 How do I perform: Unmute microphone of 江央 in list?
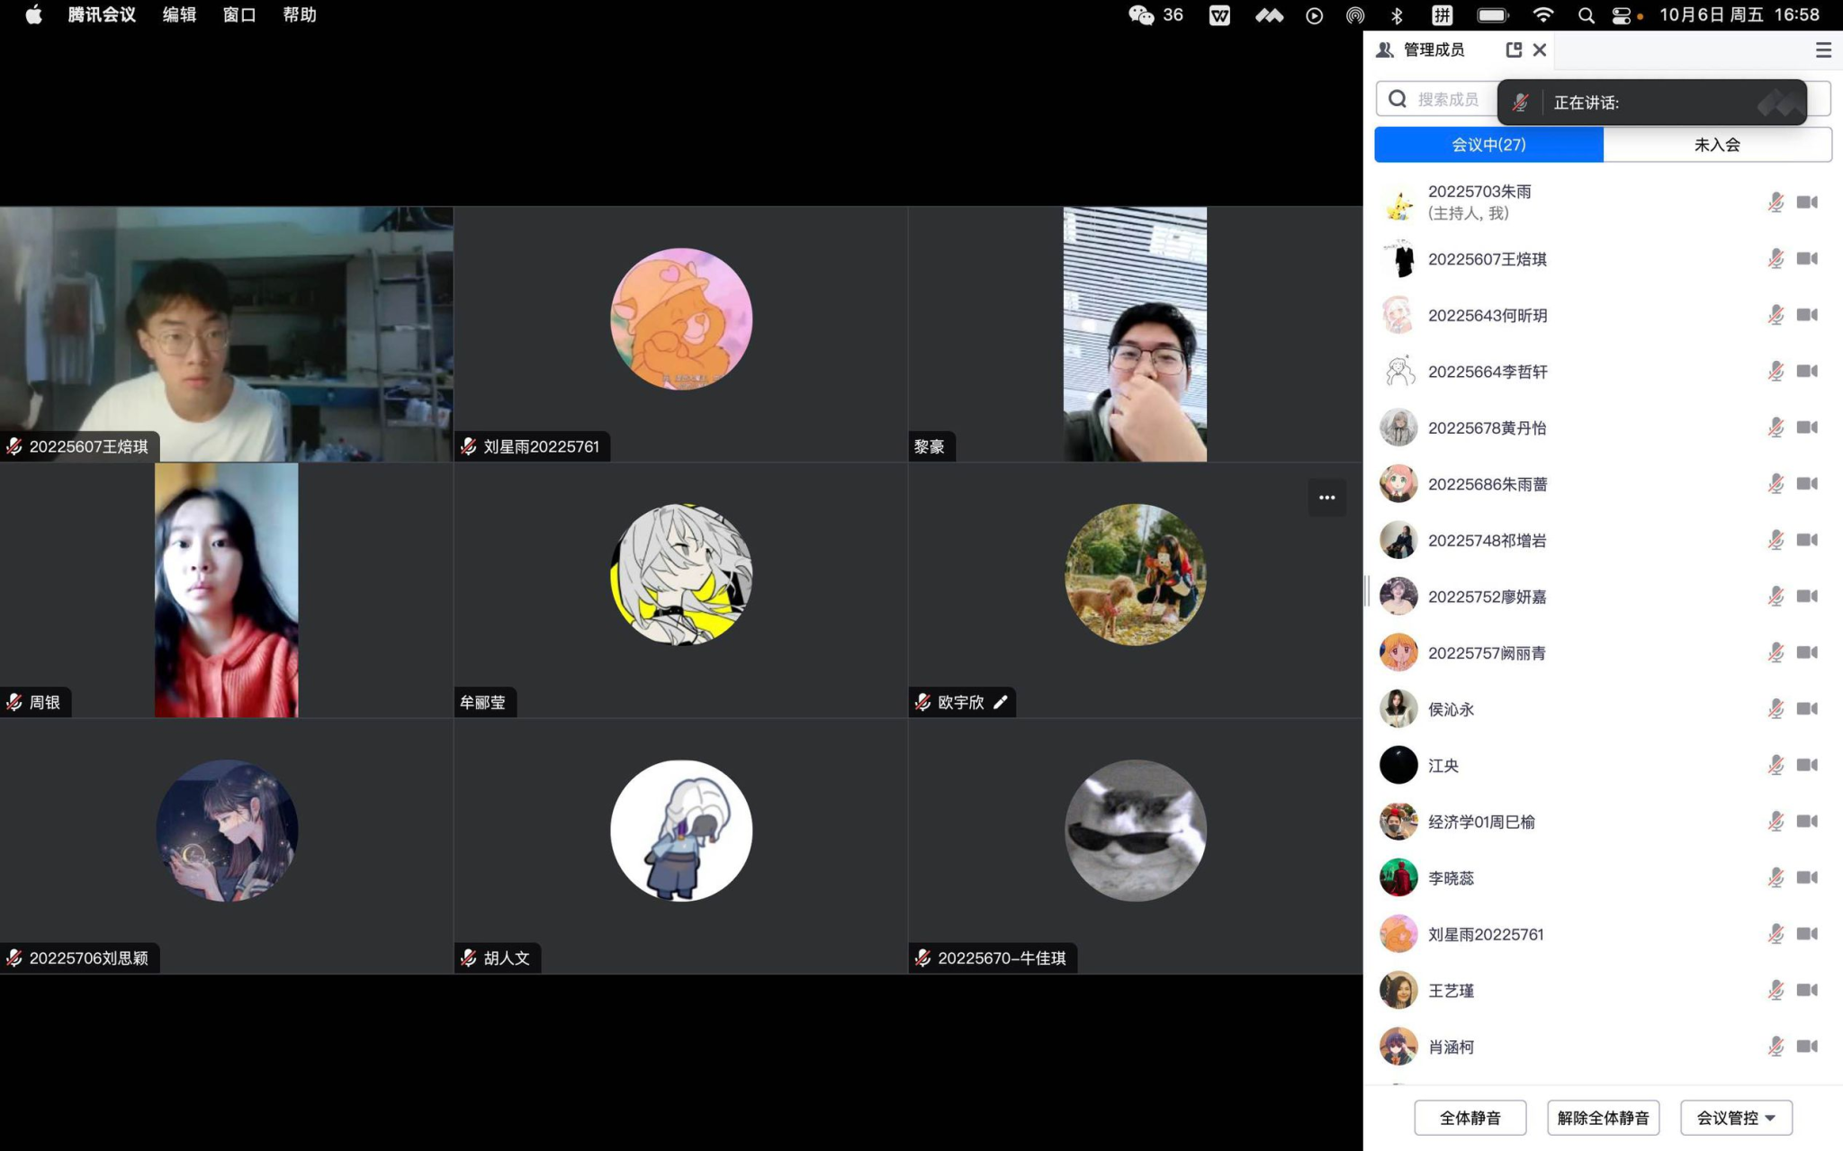click(1776, 766)
